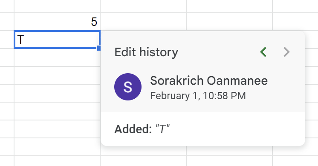The image size is (318, 166).
Task: Go to the previous edit with the green arrow
Action: point(263,52)
